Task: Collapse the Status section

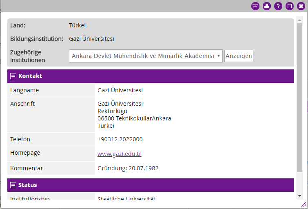Action: 13,185
